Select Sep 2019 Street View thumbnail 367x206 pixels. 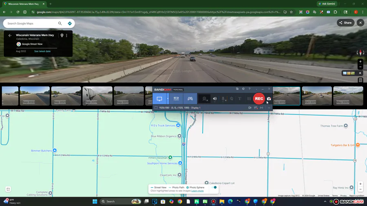tap(97, 96)
